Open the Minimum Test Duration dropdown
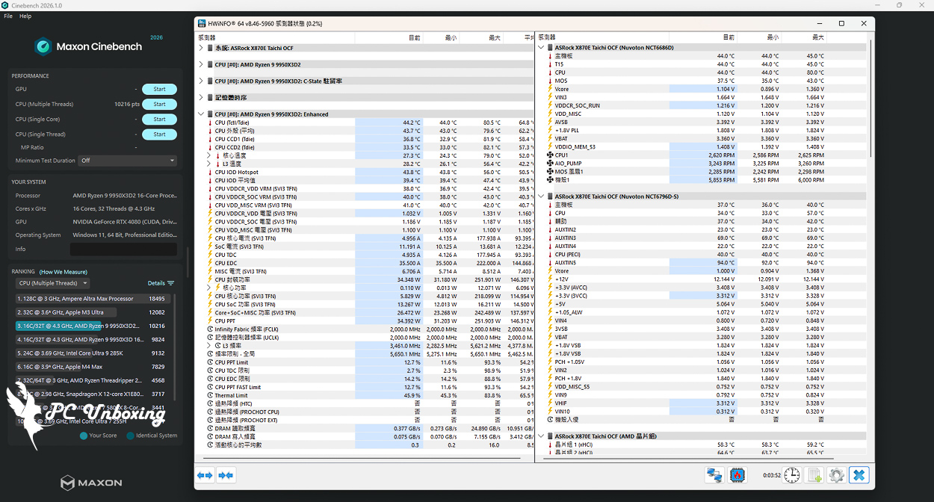 [128, 161]
